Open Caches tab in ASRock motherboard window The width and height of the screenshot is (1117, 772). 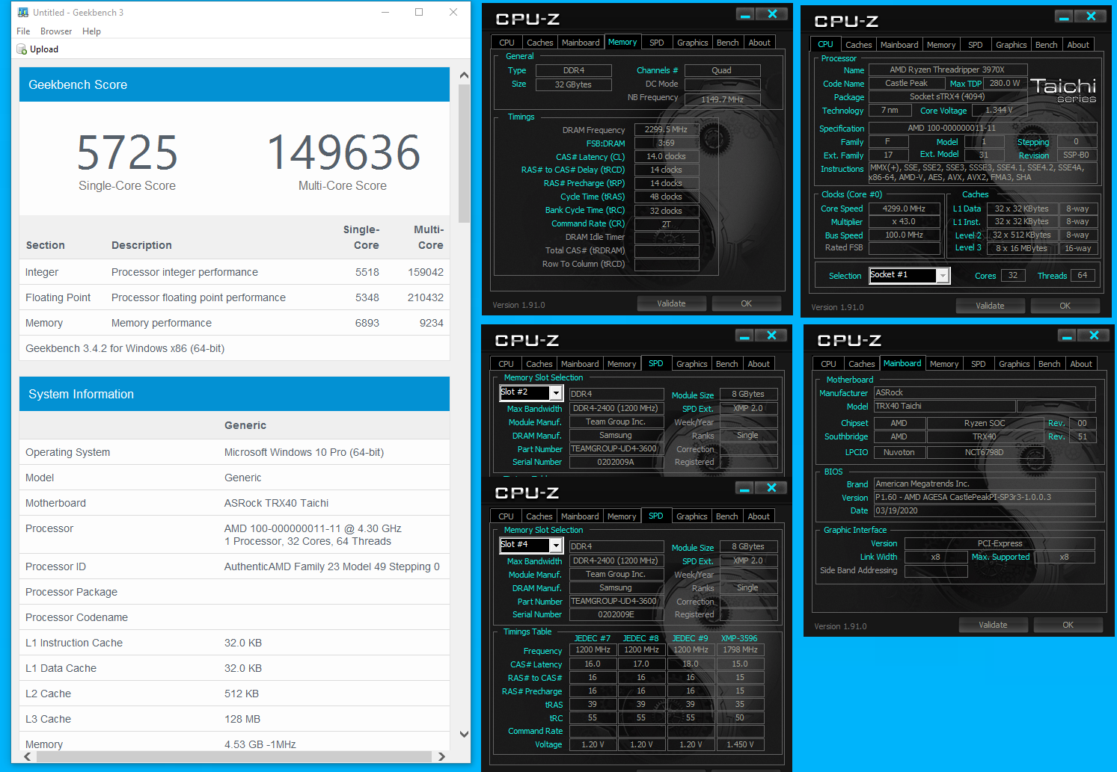(x=861, y=364)
